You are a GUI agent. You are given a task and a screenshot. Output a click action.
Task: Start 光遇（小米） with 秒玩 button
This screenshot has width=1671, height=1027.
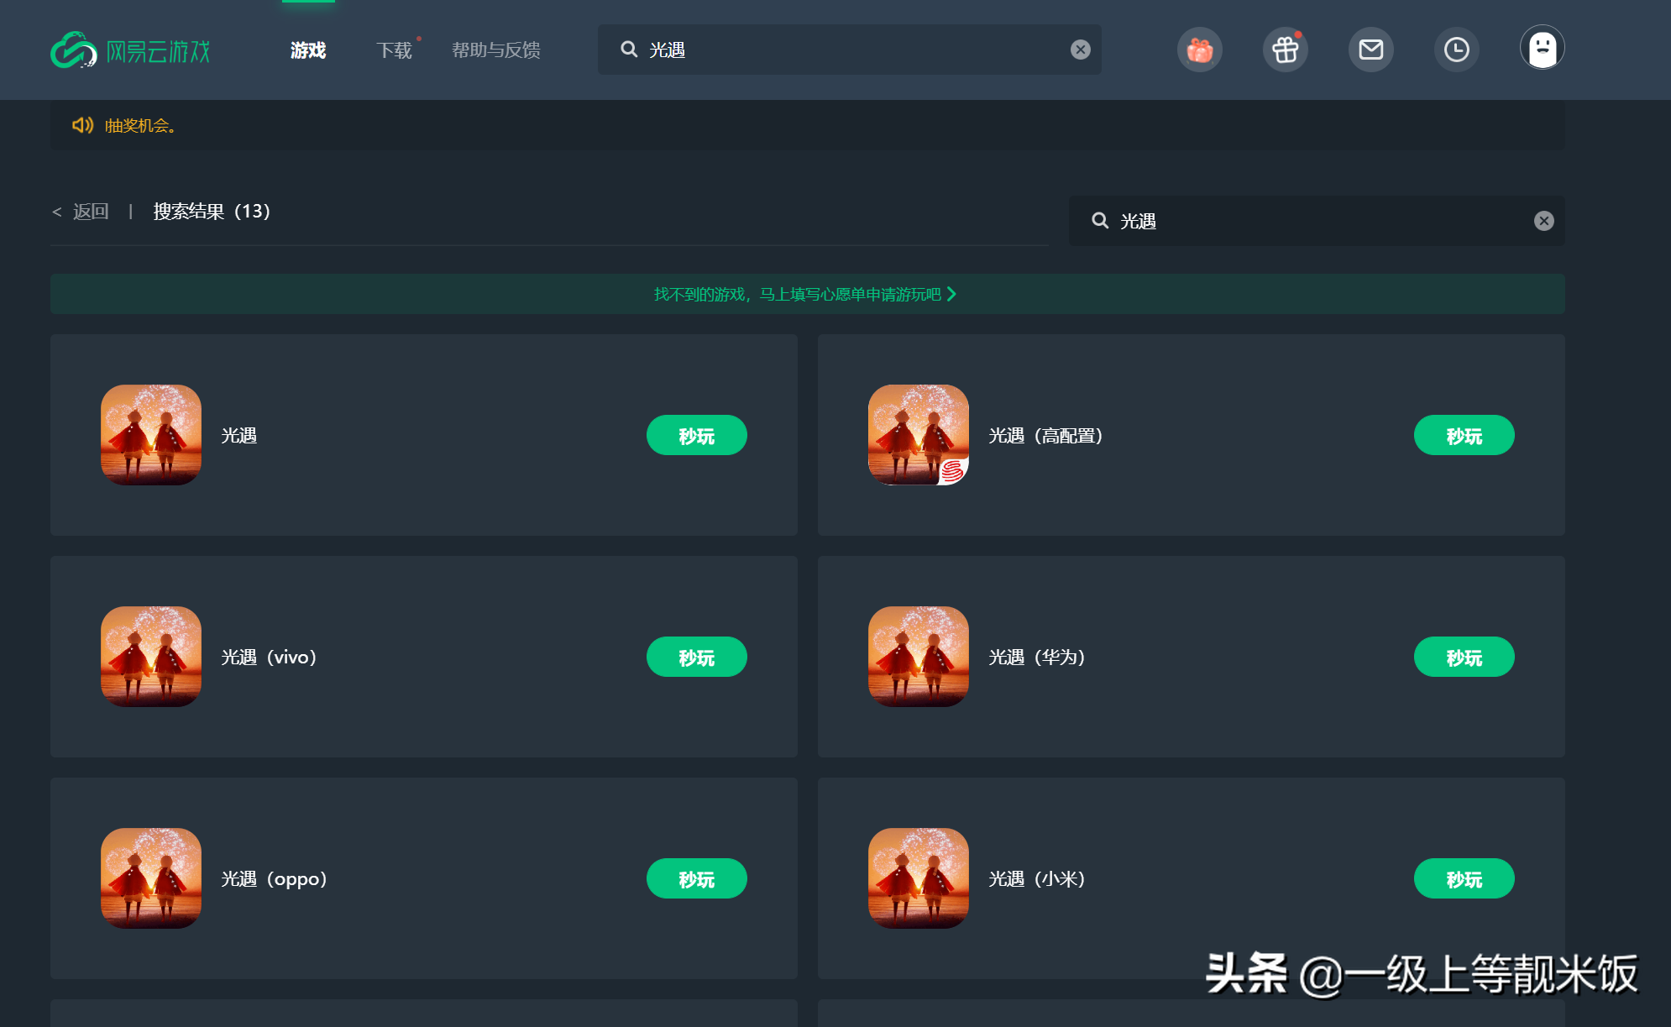click(x=1464, y=878)
